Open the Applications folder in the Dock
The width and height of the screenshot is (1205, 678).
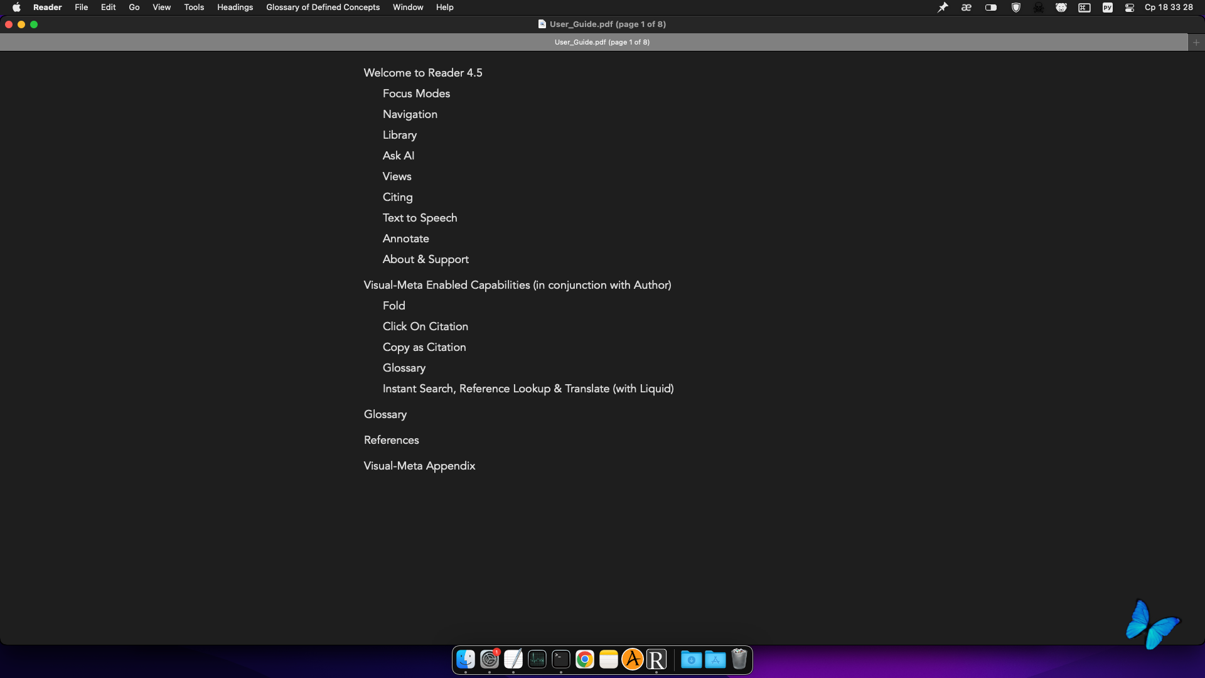715,659
